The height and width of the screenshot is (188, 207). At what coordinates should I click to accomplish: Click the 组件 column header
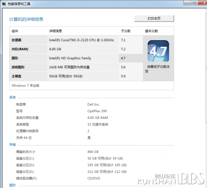pyautogui.click(x=15, y=31)
